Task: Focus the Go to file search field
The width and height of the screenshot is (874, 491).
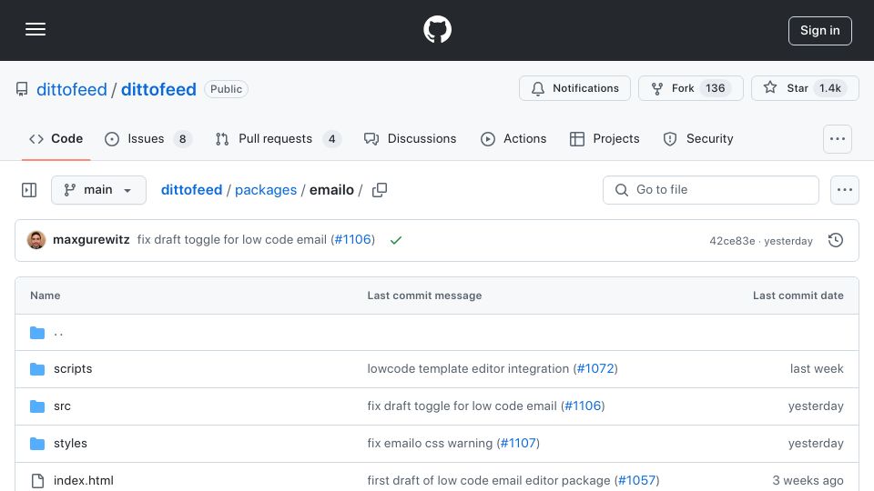Action: pos(711,190)
